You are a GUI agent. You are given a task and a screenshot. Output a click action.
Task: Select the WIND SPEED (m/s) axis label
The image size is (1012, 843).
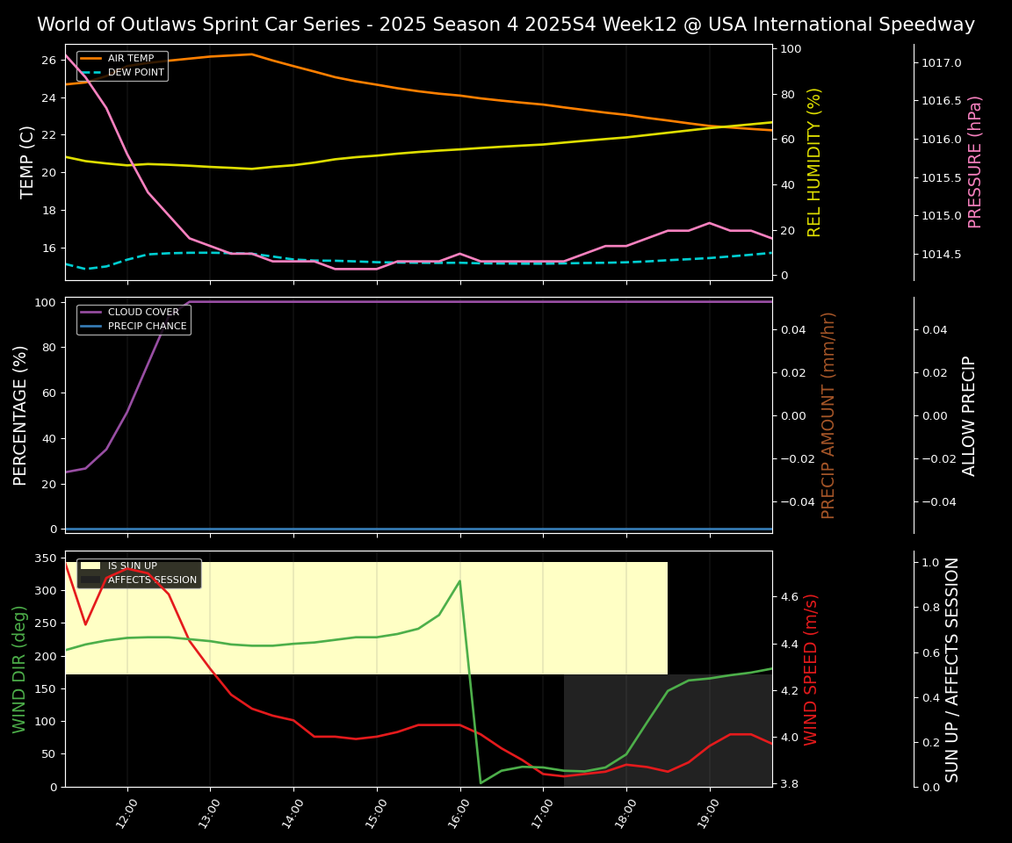click(811, 668)
